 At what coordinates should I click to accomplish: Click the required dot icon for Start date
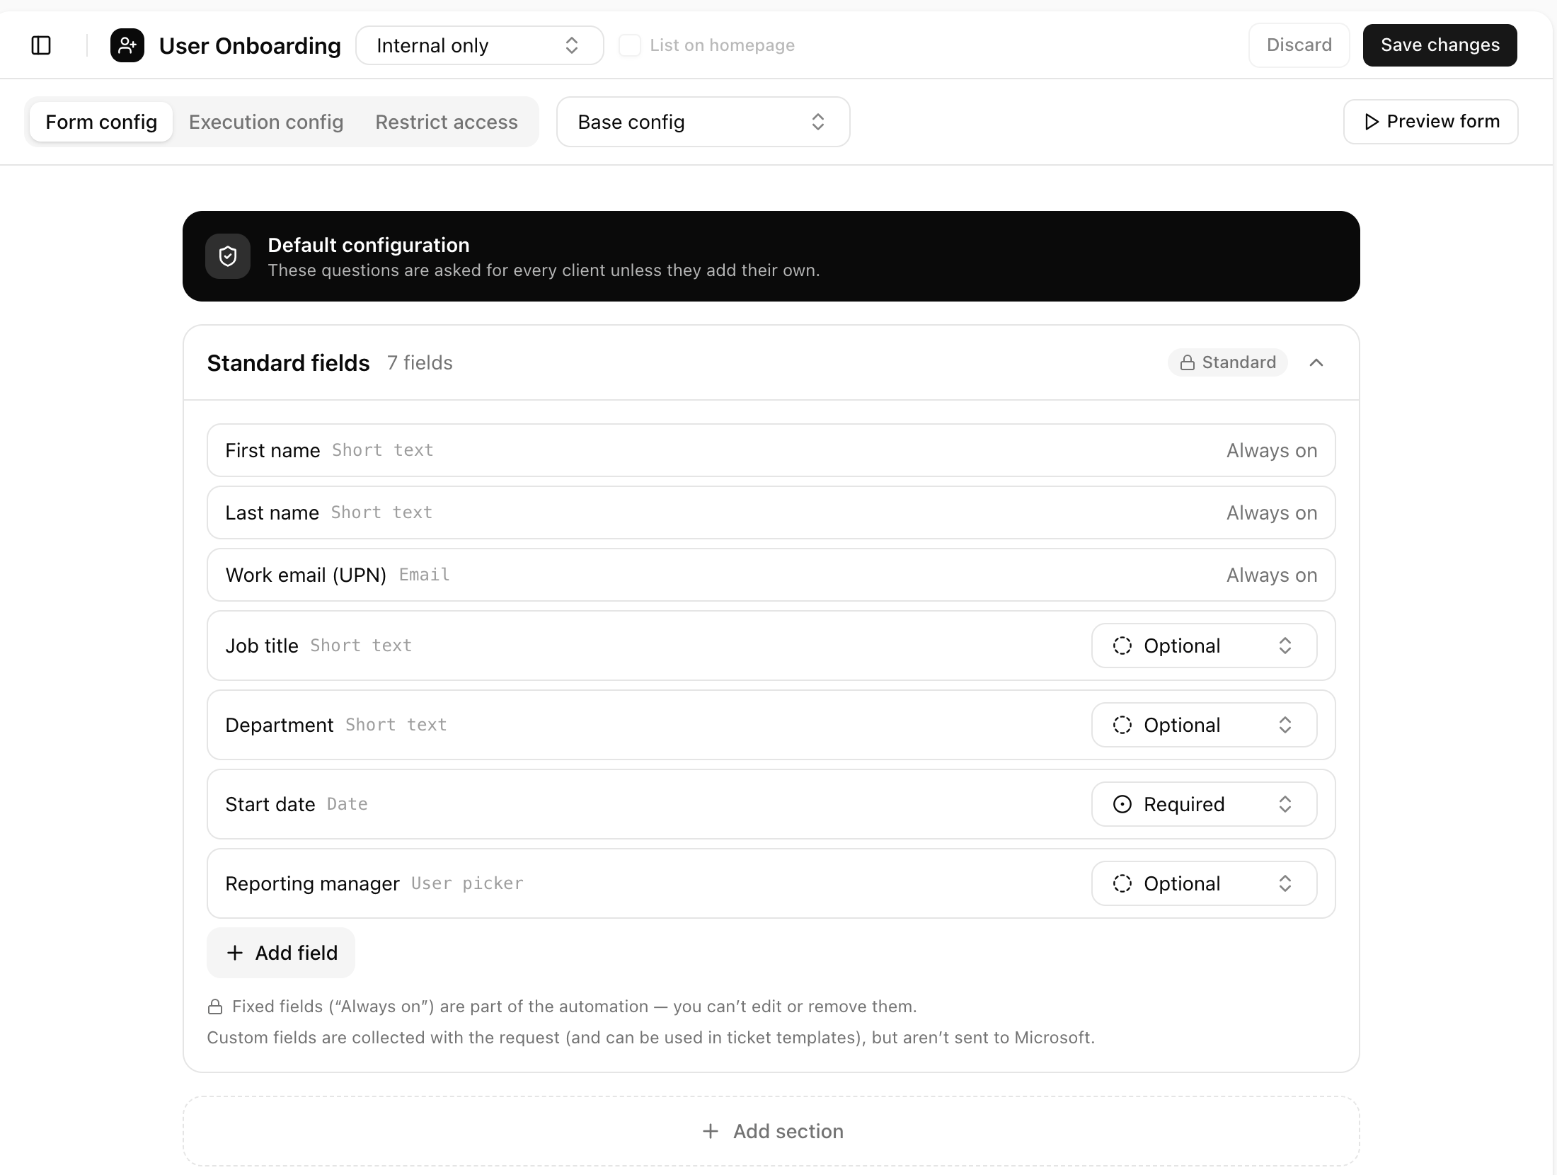tap(1122, 804)
